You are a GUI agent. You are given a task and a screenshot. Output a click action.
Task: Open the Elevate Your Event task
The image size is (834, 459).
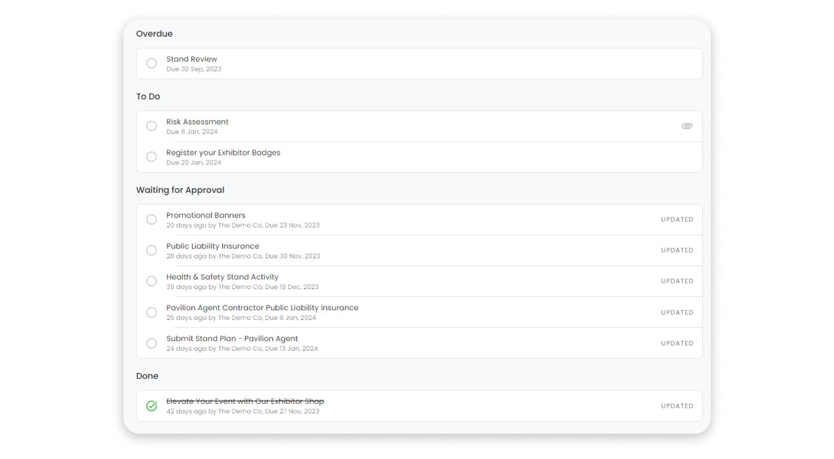point(246,401)
